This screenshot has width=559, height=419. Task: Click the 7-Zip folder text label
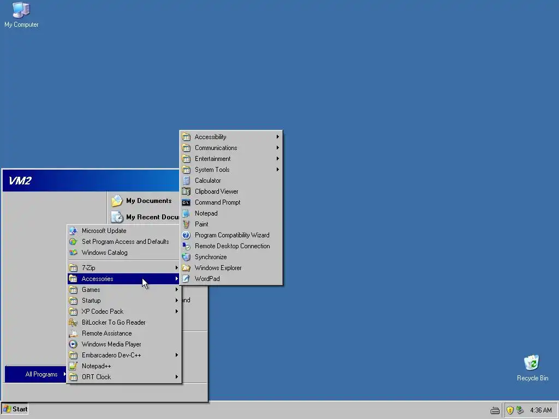[88, 268]
